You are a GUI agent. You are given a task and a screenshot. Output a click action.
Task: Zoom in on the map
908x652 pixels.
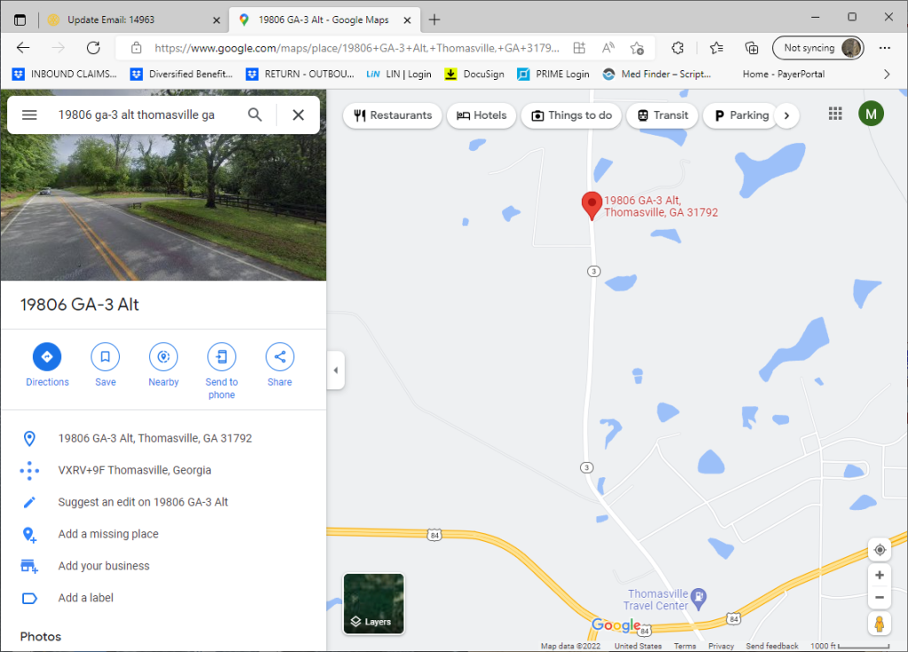[x=880, y=575]
